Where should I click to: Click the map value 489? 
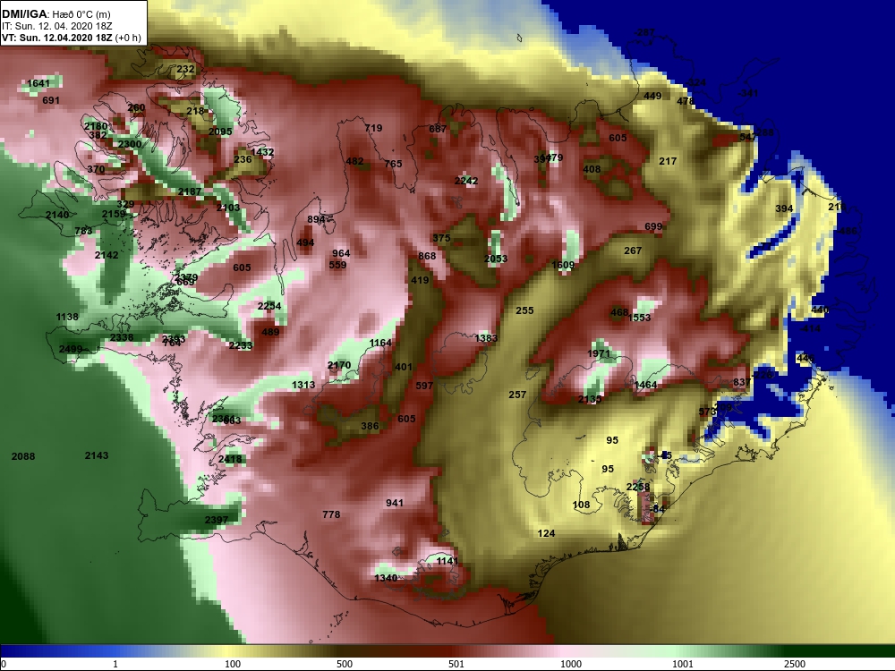(x=270, y=332)
